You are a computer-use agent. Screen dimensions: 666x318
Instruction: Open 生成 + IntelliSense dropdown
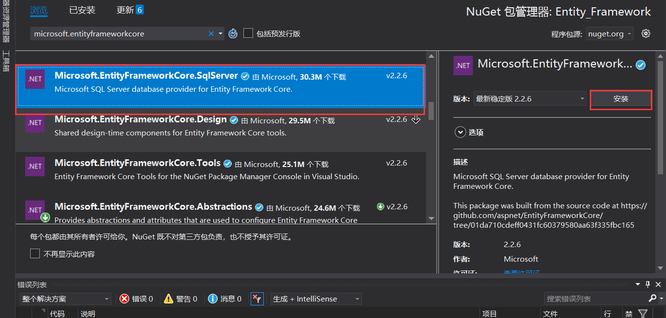coord(316,299)
